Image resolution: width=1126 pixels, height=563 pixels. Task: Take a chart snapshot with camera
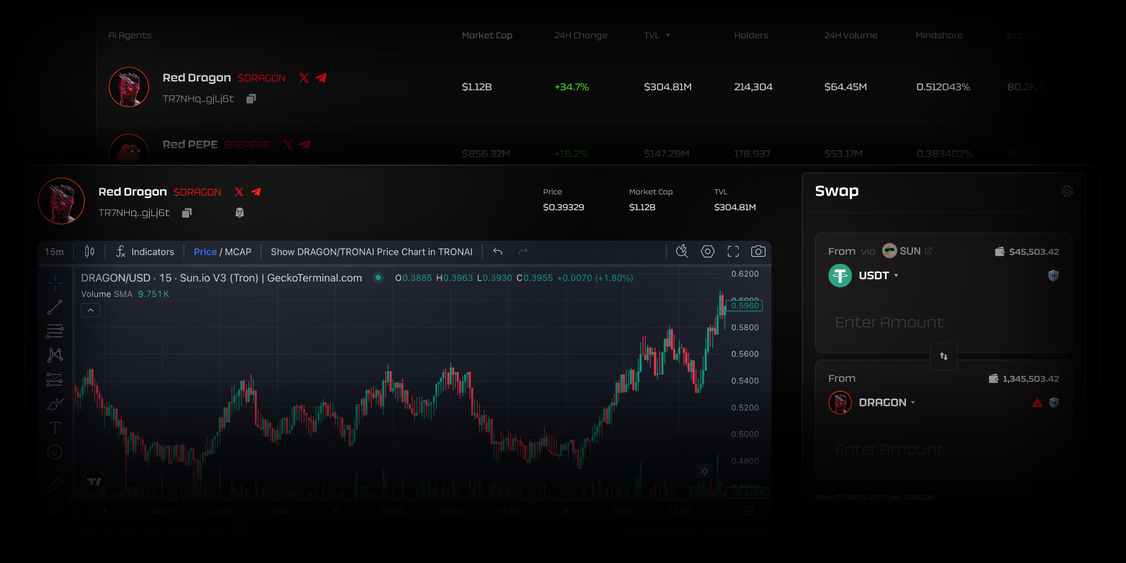tap(758, 251)
